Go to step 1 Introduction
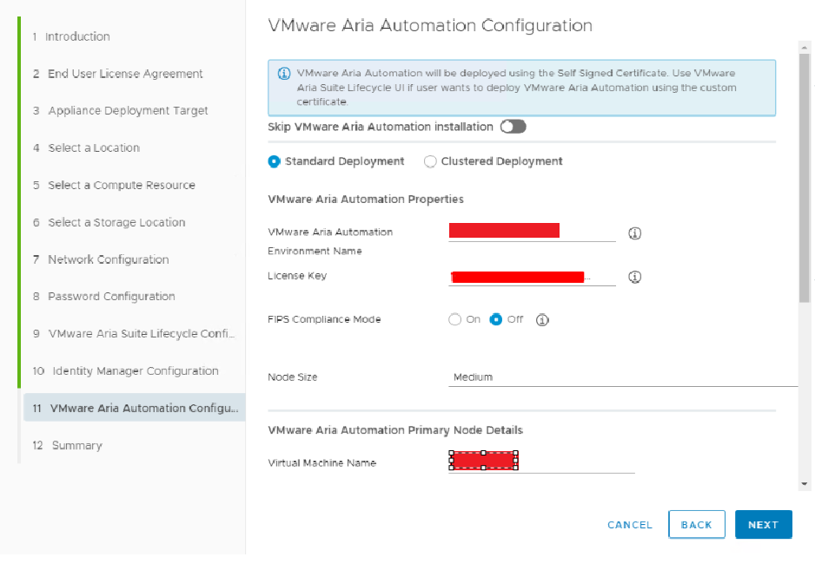 click(71, 36)
